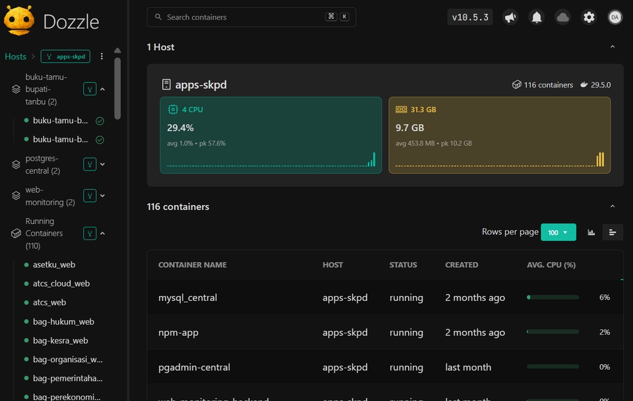Expand the postgres-central stack

click(103, 165)
